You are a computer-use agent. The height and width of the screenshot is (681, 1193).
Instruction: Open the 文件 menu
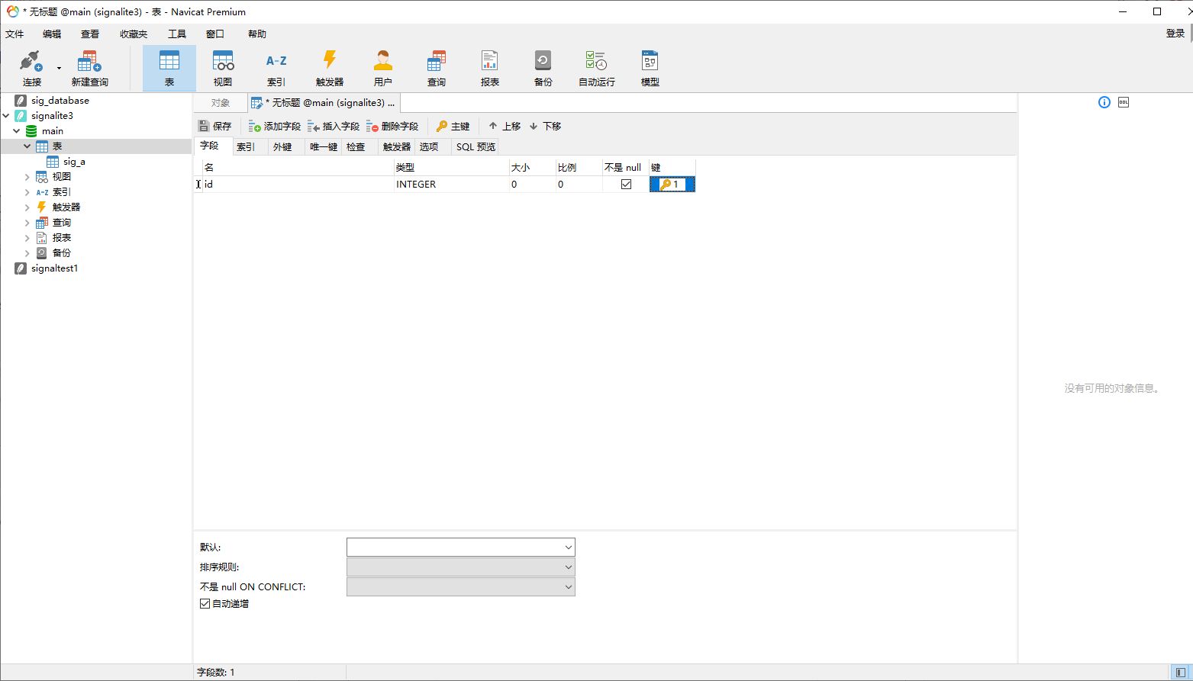click(15, 34)
